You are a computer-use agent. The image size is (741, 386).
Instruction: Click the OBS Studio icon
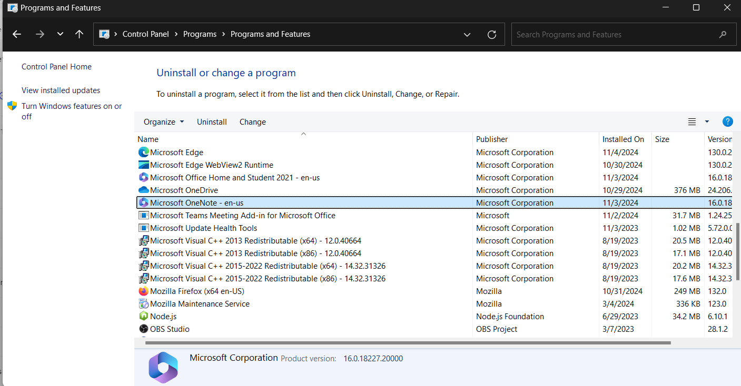(x=144, y=329)
